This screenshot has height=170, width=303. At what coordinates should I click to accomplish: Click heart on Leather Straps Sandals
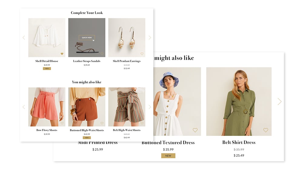pos(102,54)
